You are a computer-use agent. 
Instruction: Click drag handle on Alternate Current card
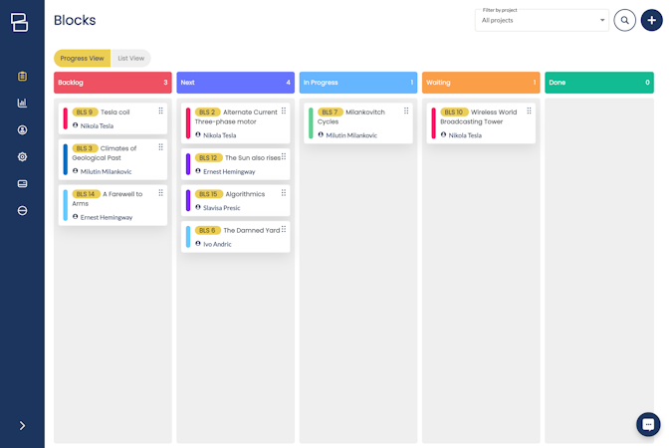[284, 111]
